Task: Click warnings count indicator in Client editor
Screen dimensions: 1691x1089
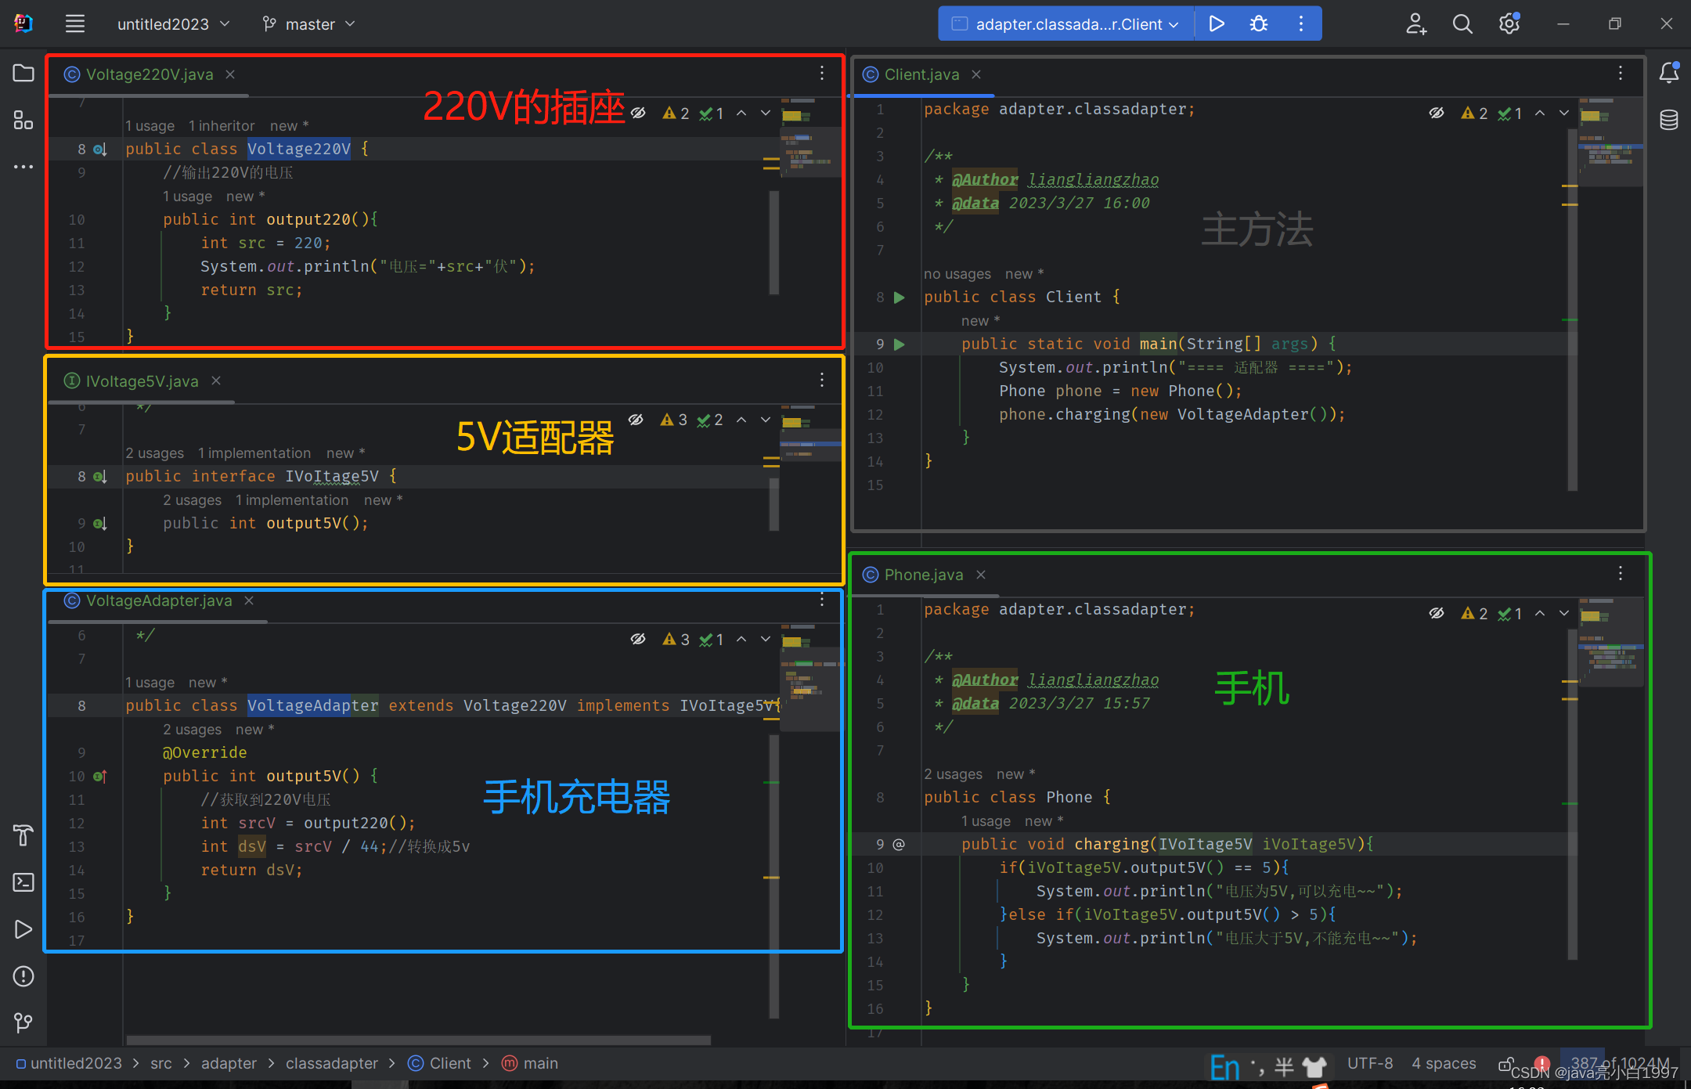Action: (1474, 113)
